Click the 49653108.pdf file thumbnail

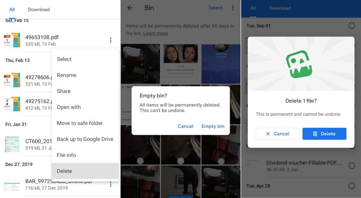[12, 40]
